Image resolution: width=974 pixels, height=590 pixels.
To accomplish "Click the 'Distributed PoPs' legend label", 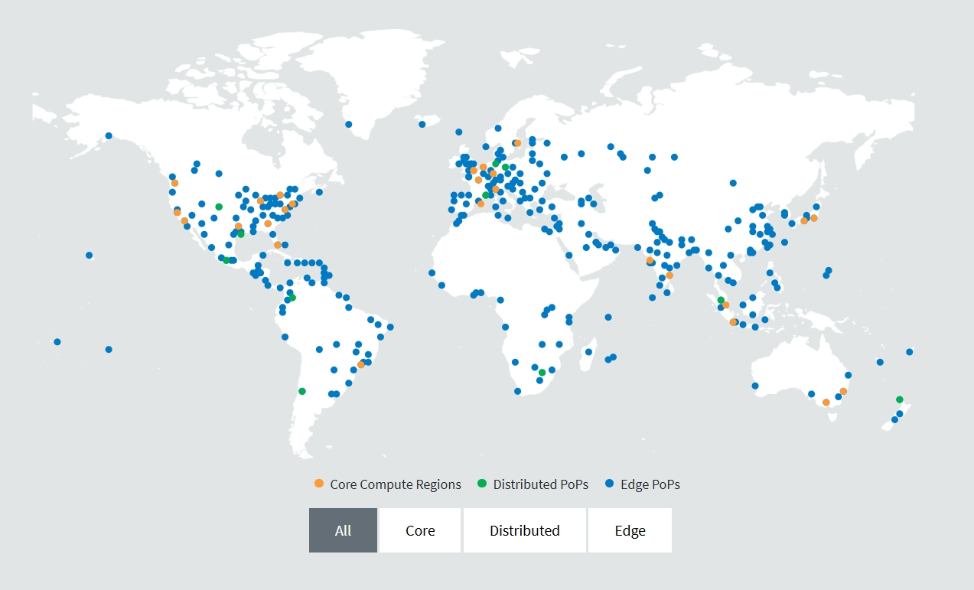I will [541, 484].
